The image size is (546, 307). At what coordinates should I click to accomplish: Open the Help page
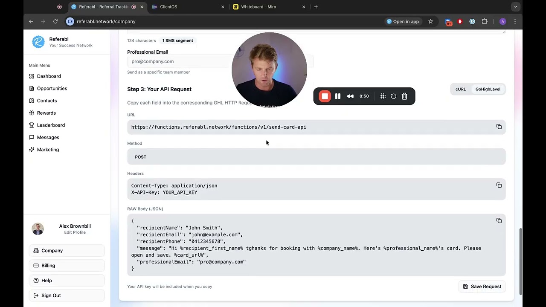67,281
